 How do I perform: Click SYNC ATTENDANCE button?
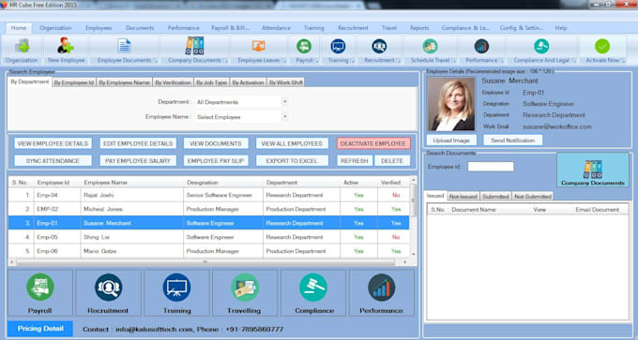click(53, 161)
